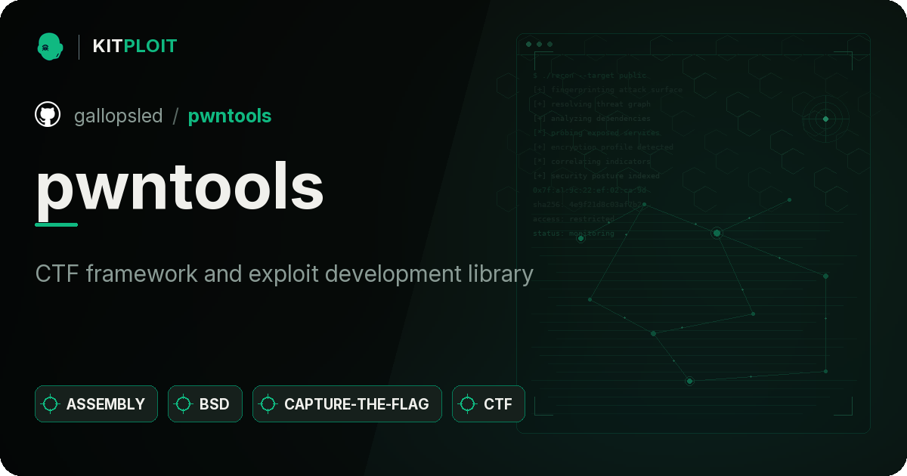Image resolution: width=907 pixels, height=476 pixels.
Task: Click the 'CTF framework and exploit development library' description
Action: [284, 274]
